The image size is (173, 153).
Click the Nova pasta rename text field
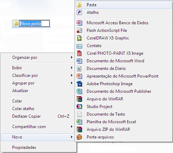pyautogui.click(x=34, y=24)
